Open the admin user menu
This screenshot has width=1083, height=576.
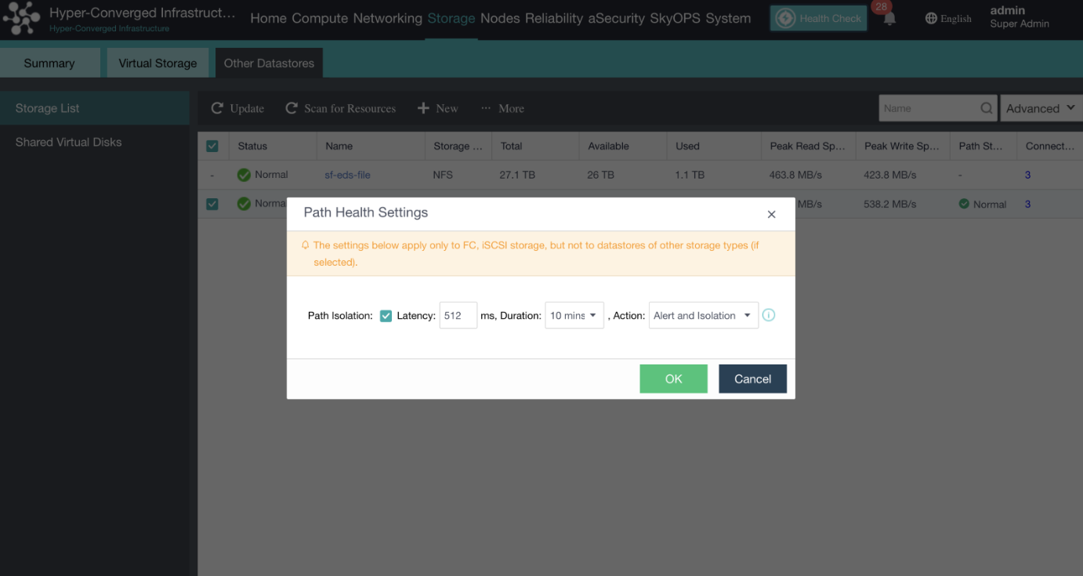pyautogui.click(x=1019, y=17)
